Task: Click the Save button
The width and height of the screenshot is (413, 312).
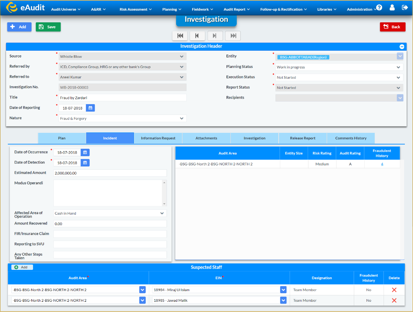Action: coord(48,27)
